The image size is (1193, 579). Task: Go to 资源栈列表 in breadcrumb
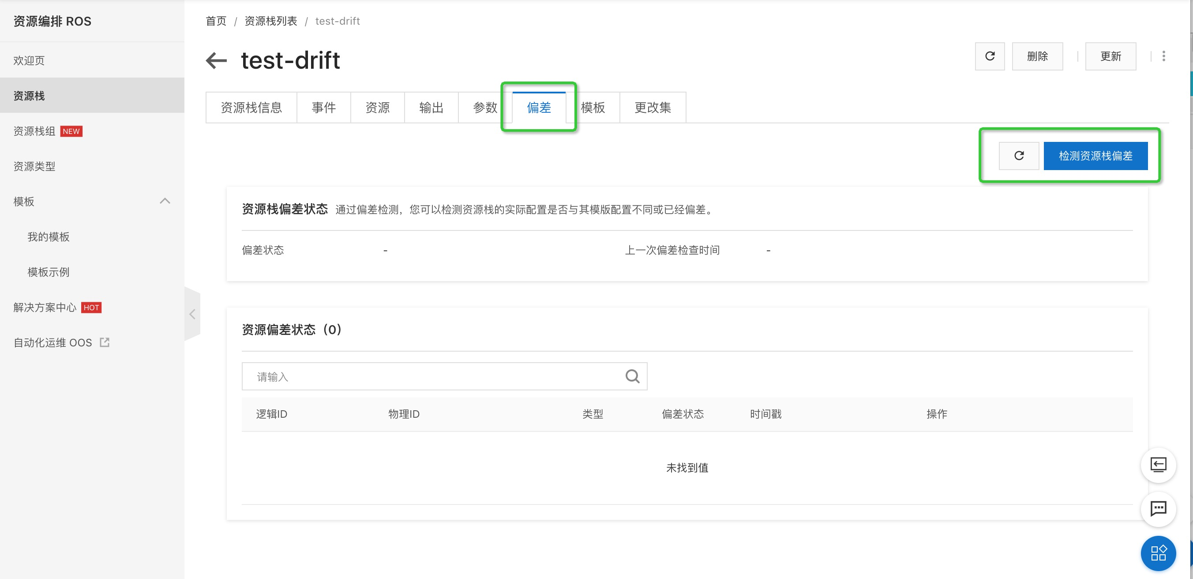[271, 21]
